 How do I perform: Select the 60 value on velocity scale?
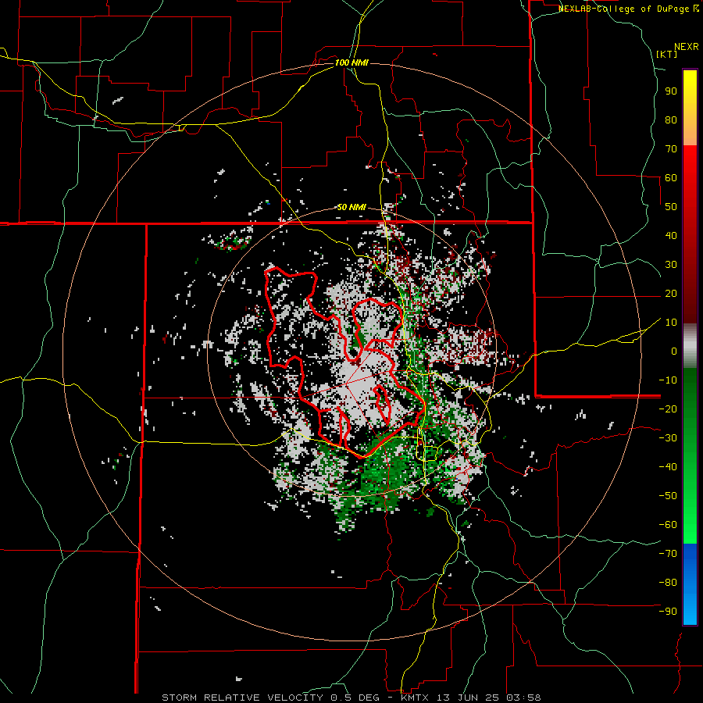pos(671,178)
